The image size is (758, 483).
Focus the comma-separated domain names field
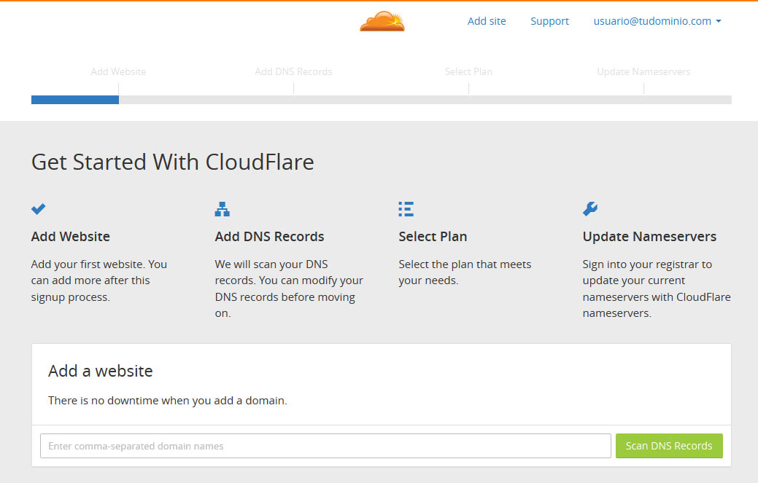click(x=325, y=446)
